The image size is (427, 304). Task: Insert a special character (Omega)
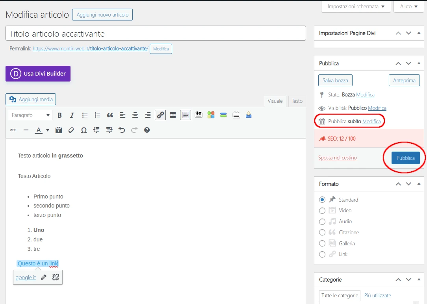click(84, 130)
